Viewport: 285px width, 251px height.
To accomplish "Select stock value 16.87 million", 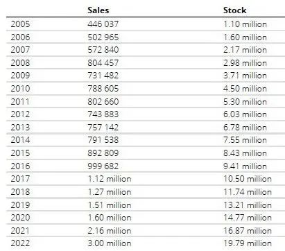I will tap(248, 230).
